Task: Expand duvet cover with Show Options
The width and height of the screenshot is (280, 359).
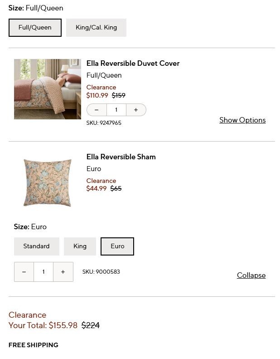Action: coord(242,120)
